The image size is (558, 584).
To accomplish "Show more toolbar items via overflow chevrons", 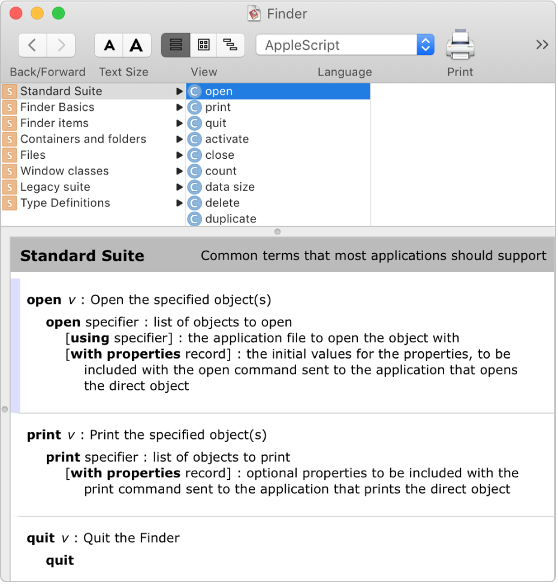I will point(542,45).
